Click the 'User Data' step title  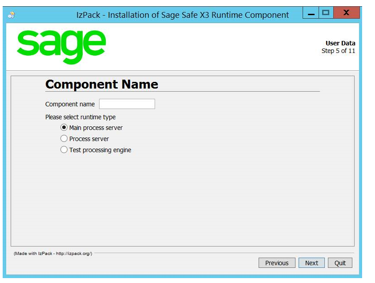point(340,43)
